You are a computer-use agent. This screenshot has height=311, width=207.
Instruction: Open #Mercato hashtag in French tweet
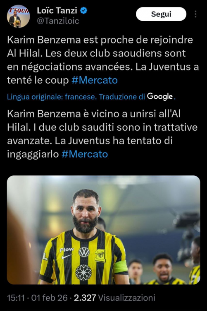(95, 80)
